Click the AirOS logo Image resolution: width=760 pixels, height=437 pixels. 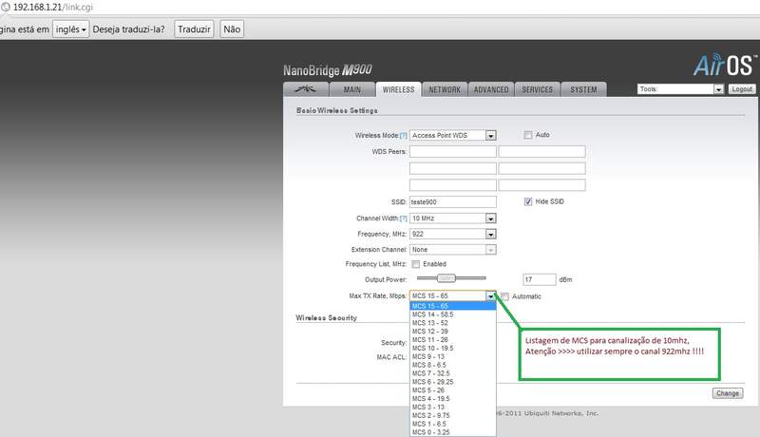click(724, 66)
